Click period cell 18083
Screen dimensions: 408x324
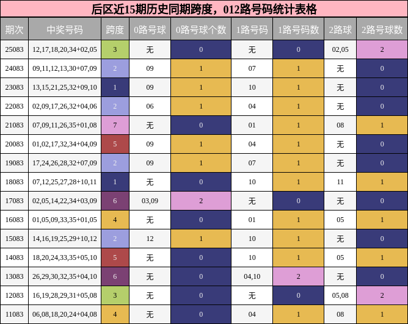coord(14,182)
